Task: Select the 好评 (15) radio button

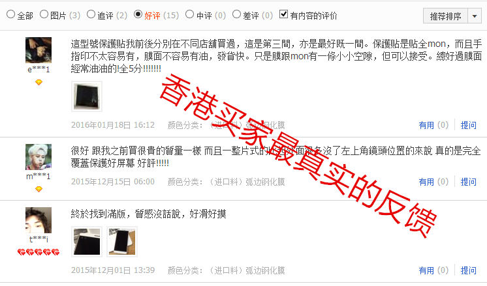Action: coord(138,14)
